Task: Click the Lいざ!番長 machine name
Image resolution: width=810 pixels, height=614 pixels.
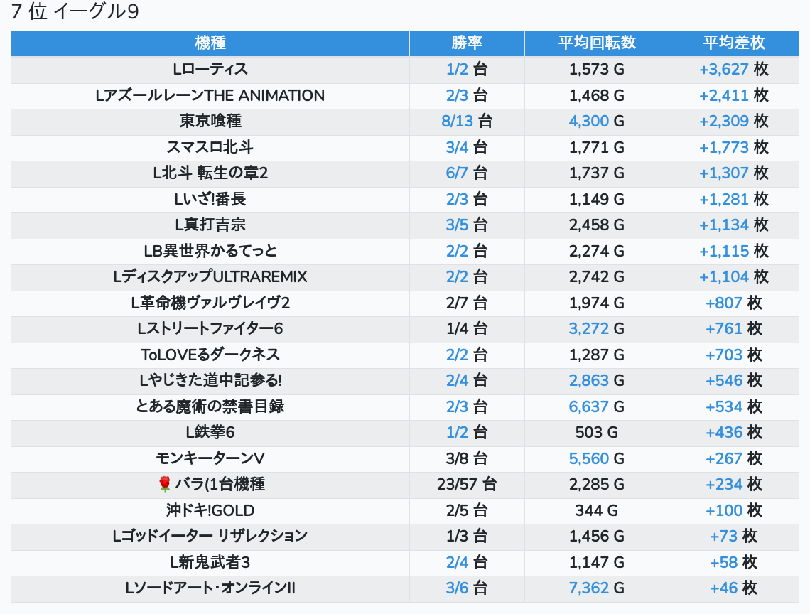Action: [x=210, y=199]
